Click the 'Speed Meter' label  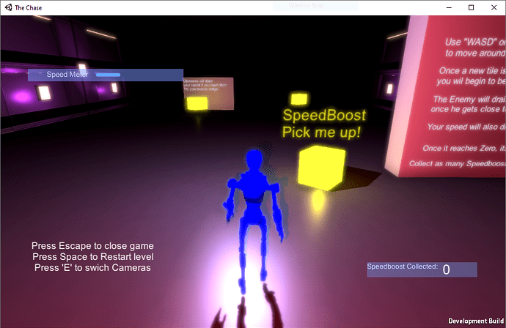(67, 75)
